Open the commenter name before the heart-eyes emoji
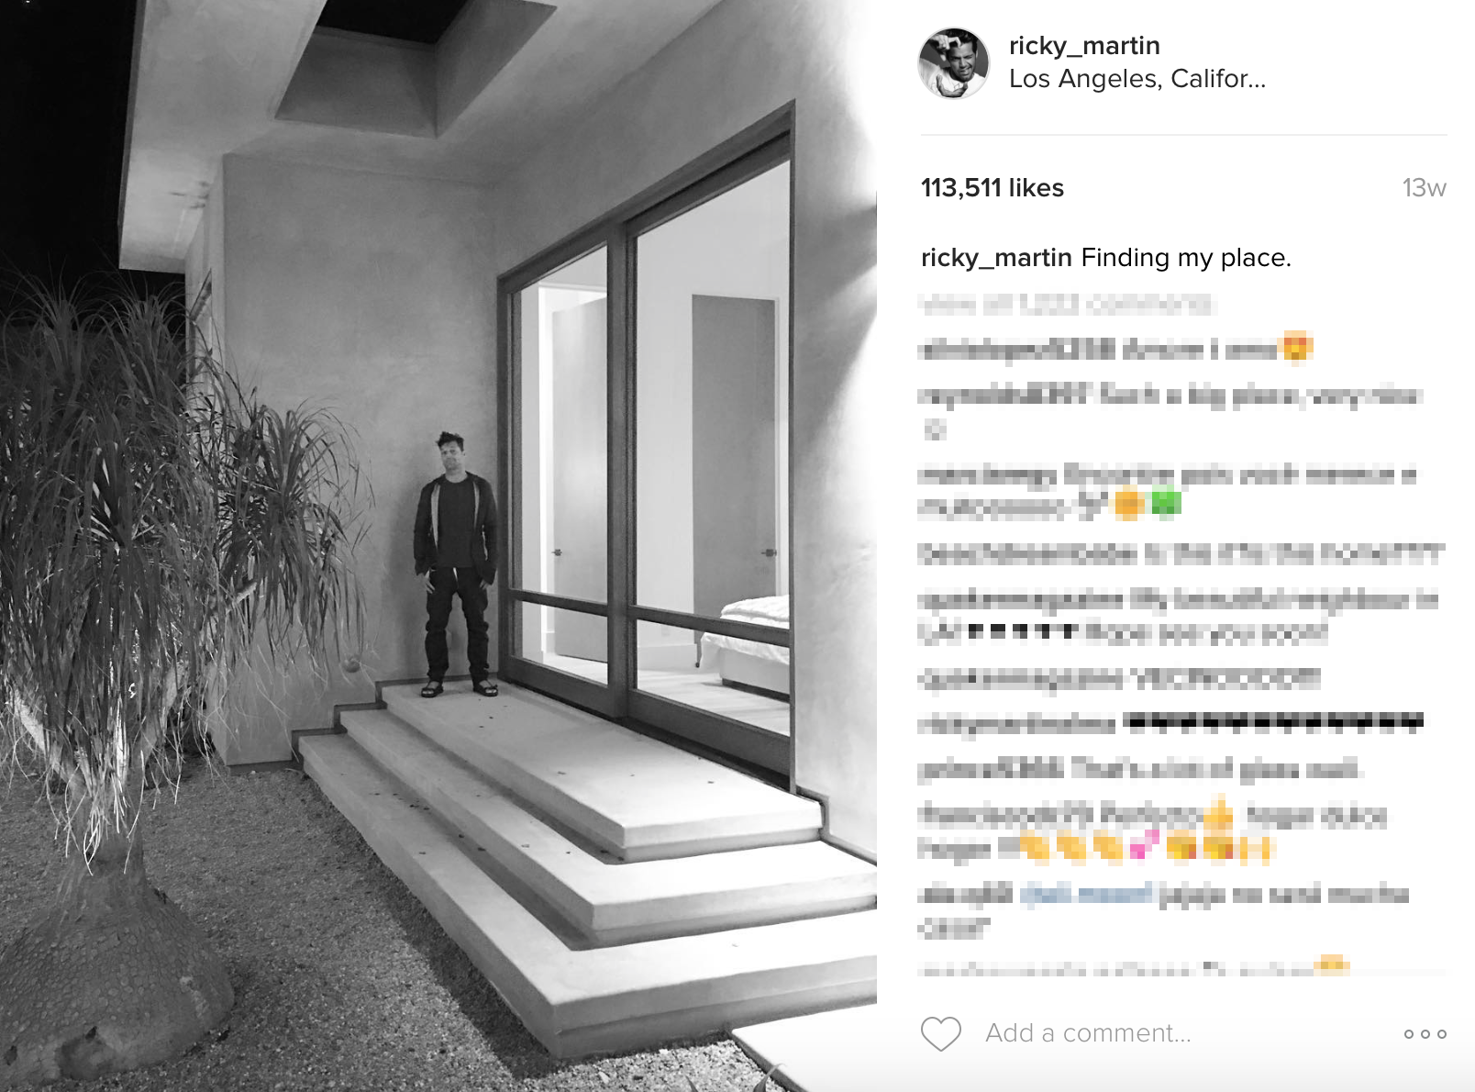The height and width of the screenshot is (1092, 1475). point(1018,349)
